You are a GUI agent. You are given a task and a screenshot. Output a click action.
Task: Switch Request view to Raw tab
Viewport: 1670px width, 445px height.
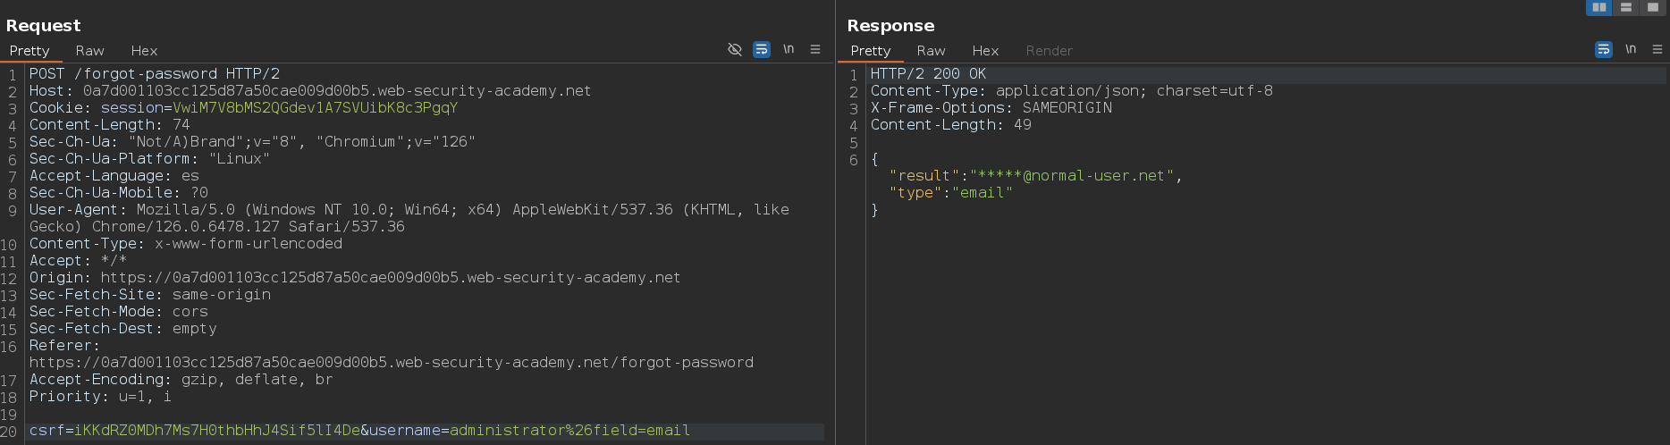point(89,51)
